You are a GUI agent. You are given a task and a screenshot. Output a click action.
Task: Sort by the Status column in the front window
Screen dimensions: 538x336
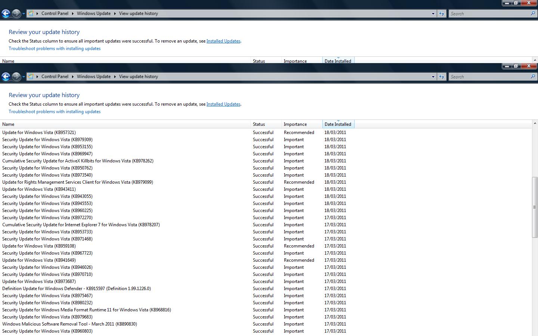click(266, 124)
